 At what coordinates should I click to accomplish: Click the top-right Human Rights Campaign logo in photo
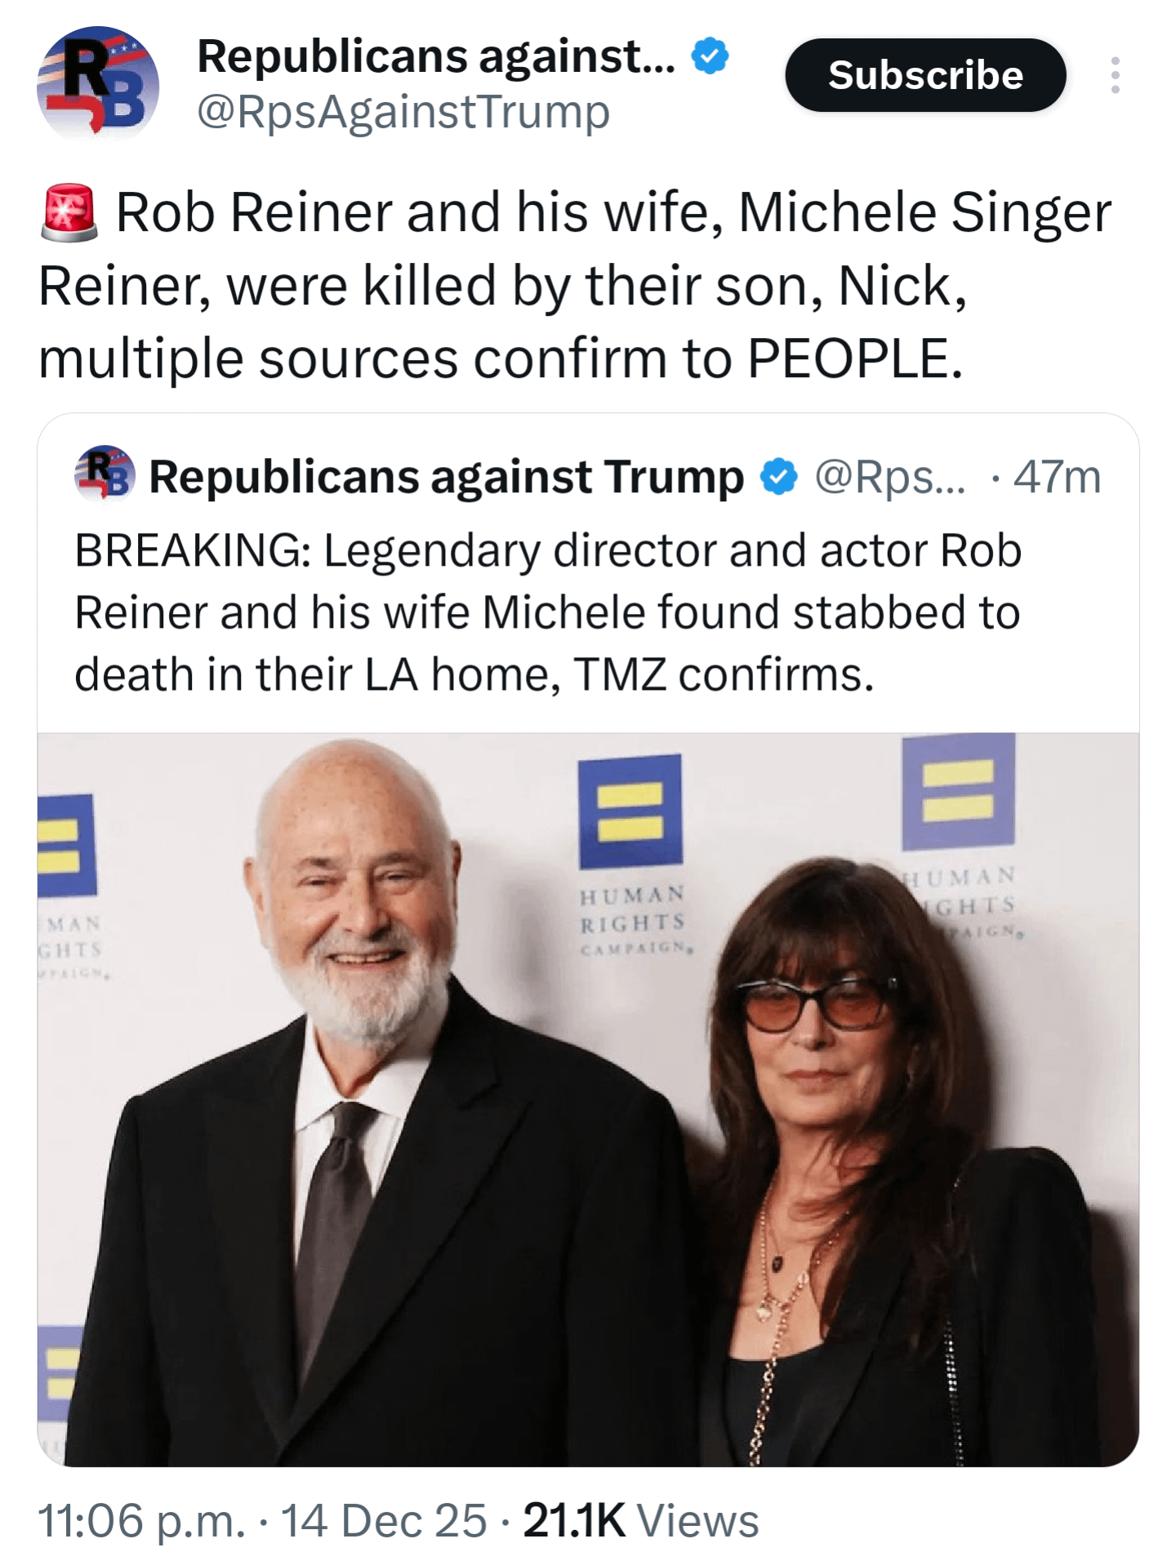point(959,792)
